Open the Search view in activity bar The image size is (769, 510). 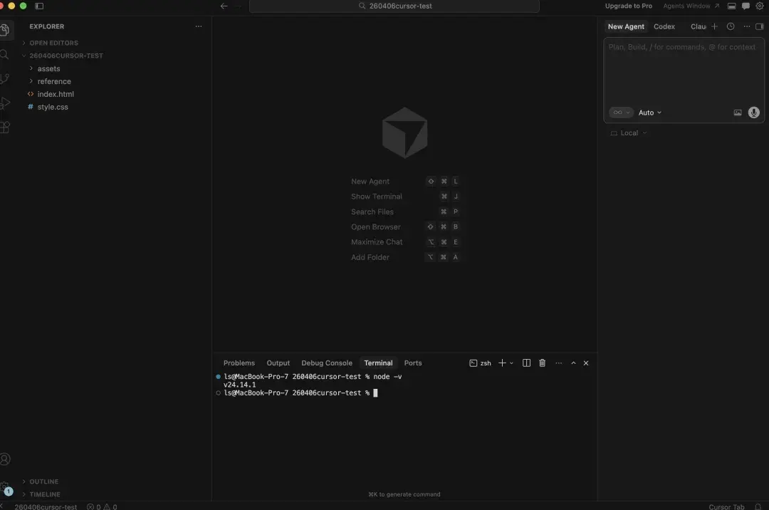coord(5,55)
